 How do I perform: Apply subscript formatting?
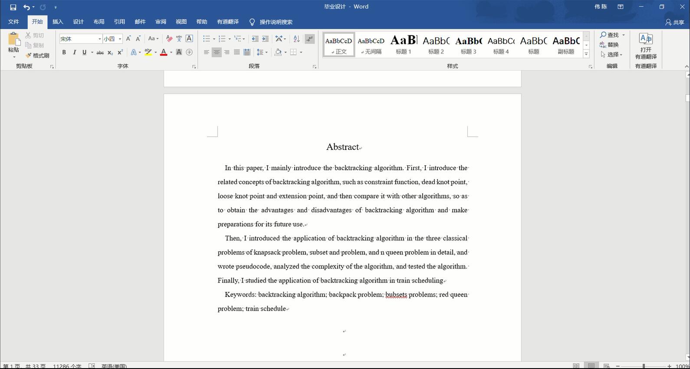click(x=110, y=52)
